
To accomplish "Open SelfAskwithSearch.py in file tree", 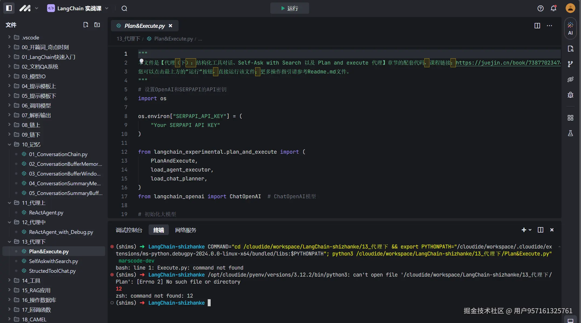I will pyautogui.click(x=53, y=261).
